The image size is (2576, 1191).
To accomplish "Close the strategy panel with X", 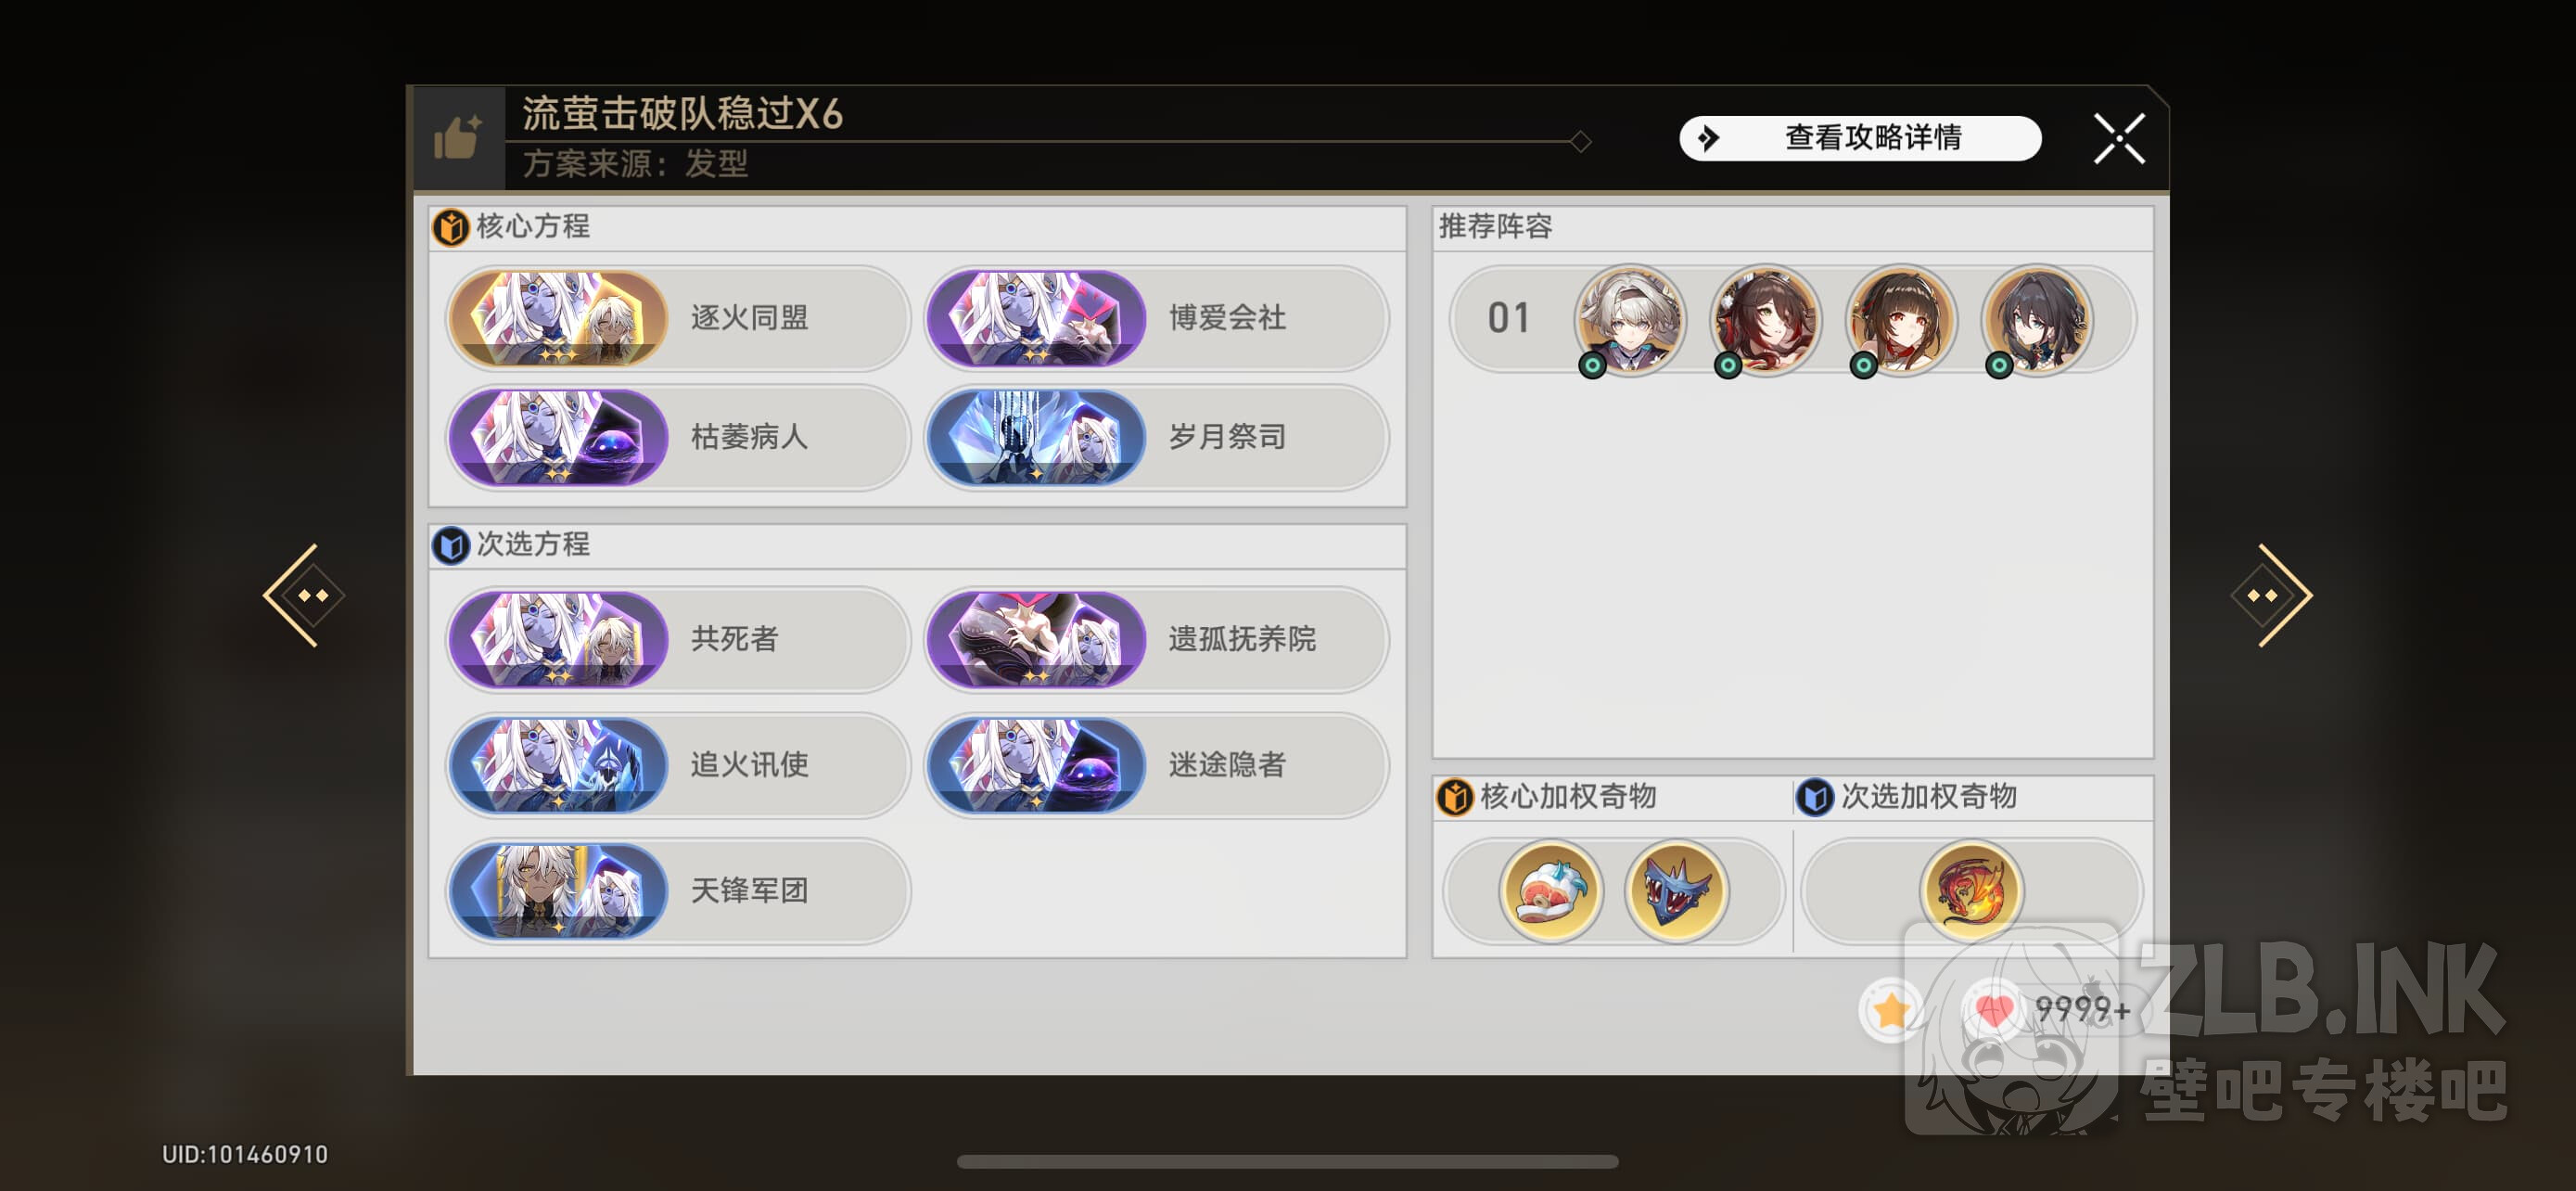I will click(x=2119, y=138).
